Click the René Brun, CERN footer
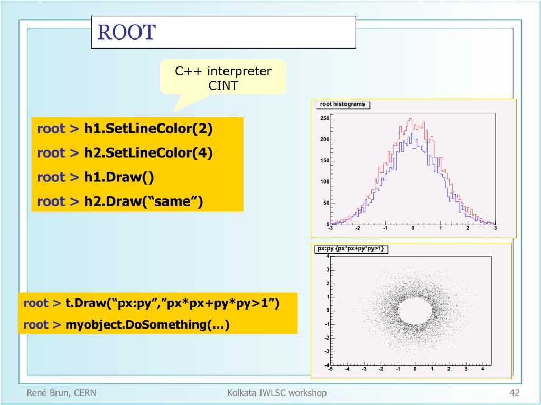Screen dimensions: 541x405 61,392
